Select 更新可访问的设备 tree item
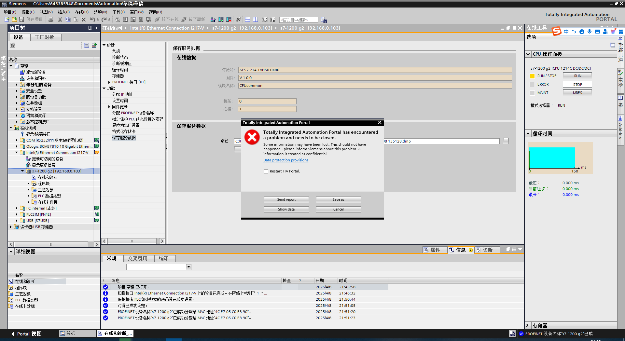This screenshot has width=625, height=341. click(48, 159)
